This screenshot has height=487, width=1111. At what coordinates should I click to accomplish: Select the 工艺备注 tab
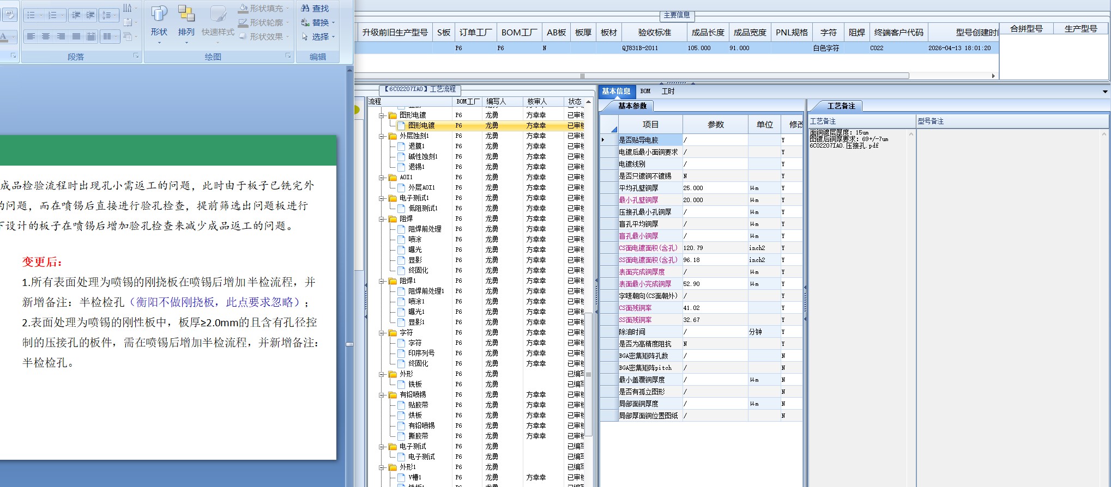pos(841,106)
